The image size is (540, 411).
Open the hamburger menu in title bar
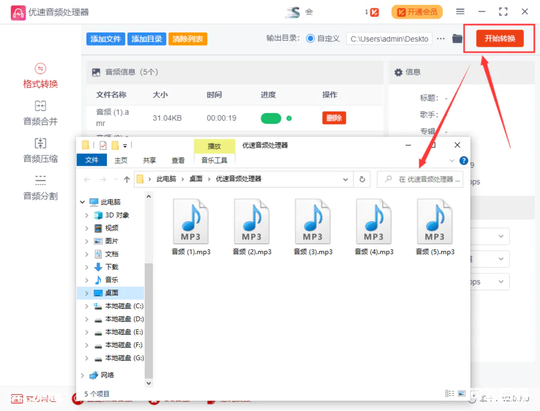[460, 12]
